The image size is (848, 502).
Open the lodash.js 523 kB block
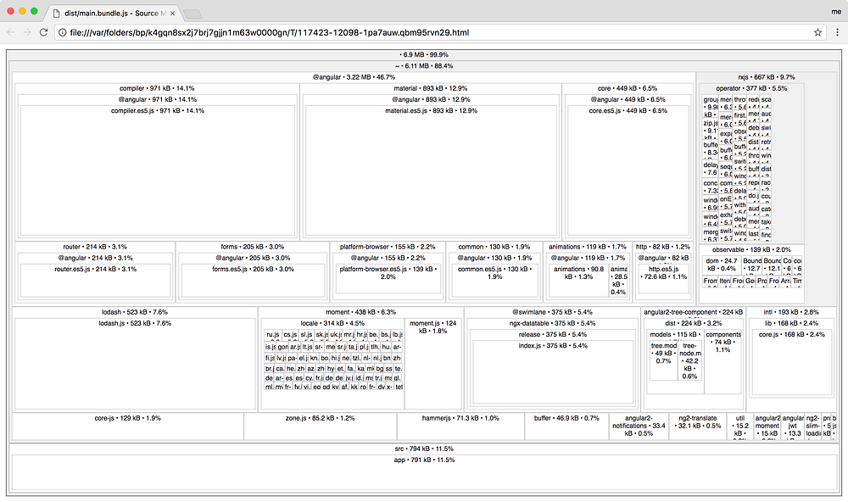pyautogui.click(x=135, y=364)
